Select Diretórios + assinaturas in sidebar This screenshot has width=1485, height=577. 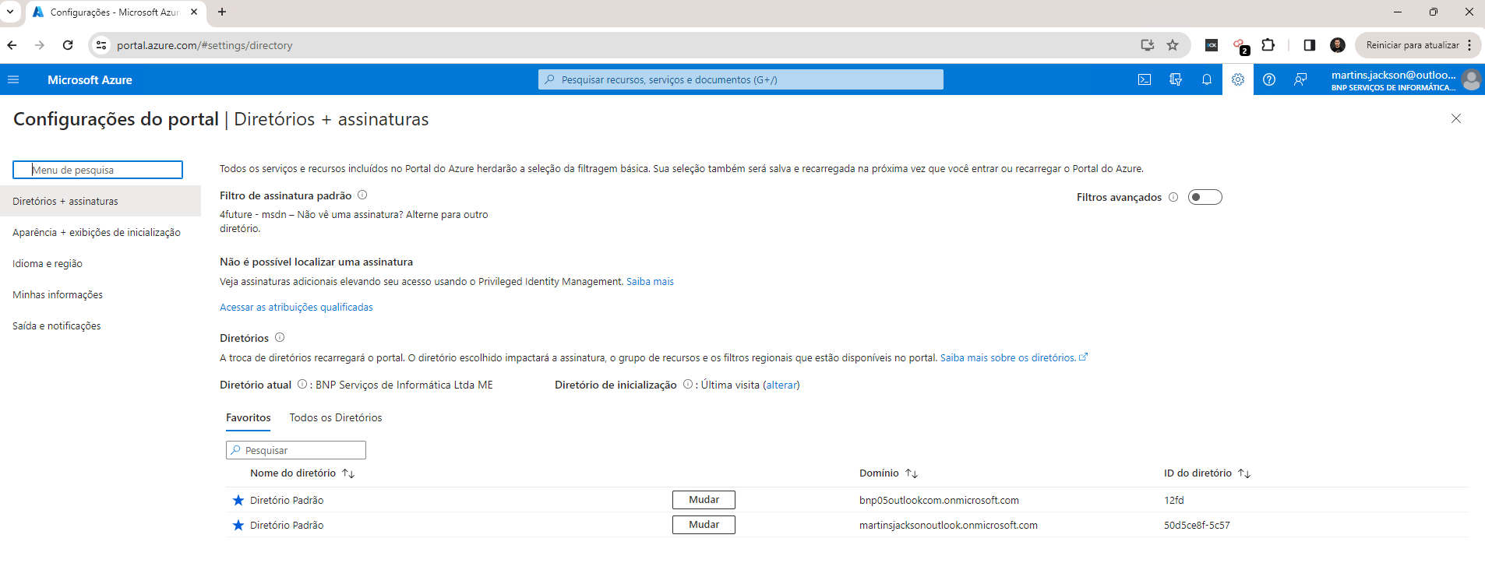tap(101, 201)
